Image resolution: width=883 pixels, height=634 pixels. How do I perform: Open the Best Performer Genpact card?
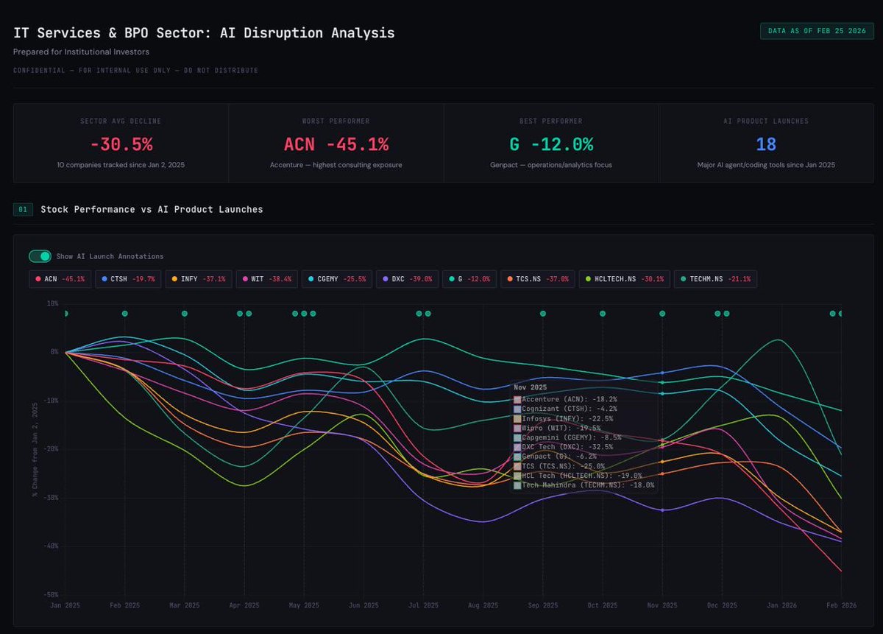[551, 143]
